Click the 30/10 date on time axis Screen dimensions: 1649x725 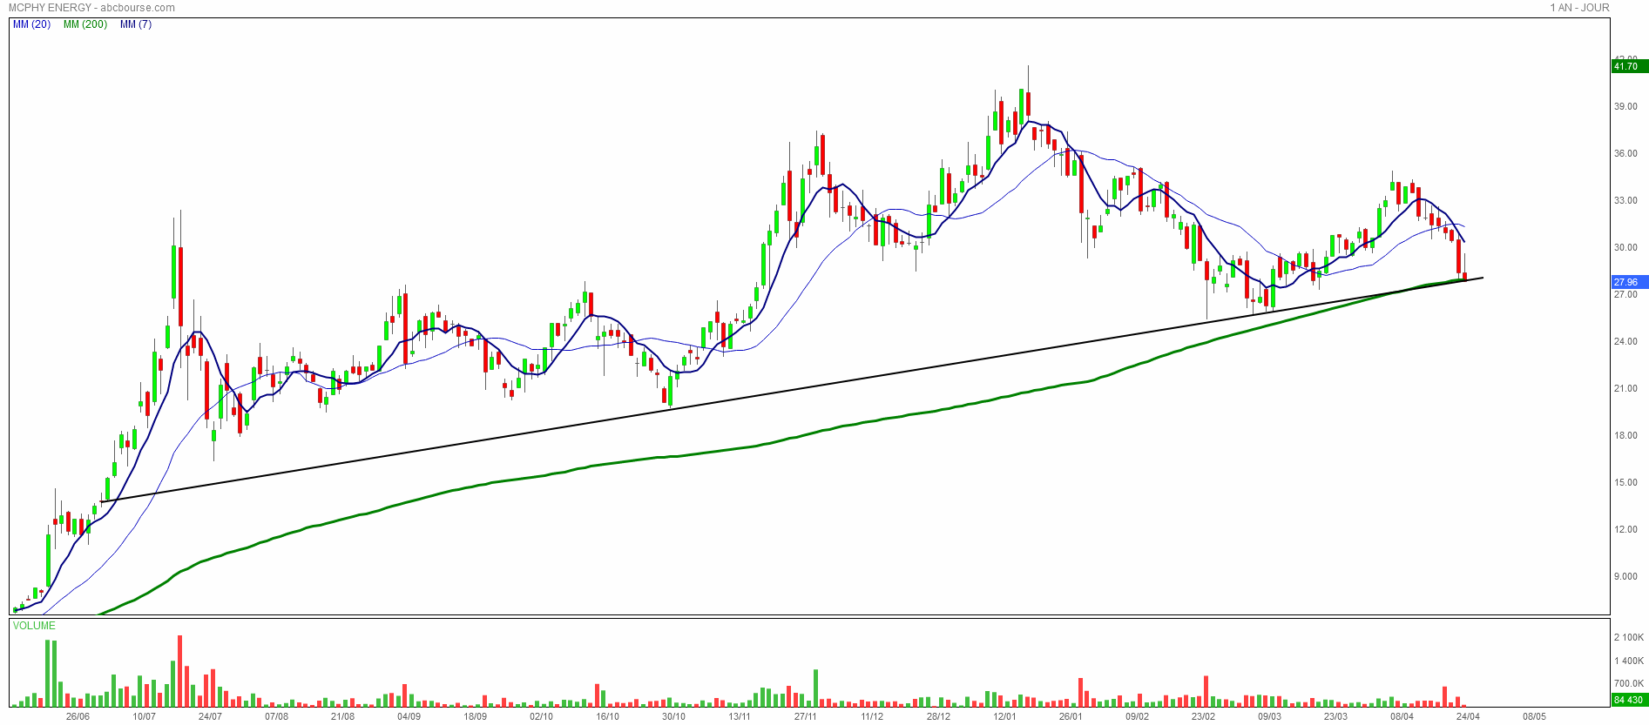(674, 717)
